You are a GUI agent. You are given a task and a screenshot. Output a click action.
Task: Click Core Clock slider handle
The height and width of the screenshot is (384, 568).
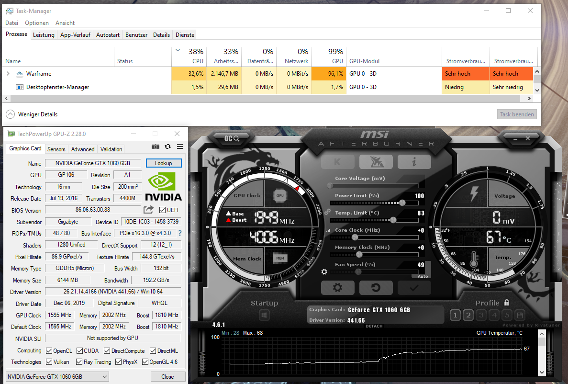355,237
